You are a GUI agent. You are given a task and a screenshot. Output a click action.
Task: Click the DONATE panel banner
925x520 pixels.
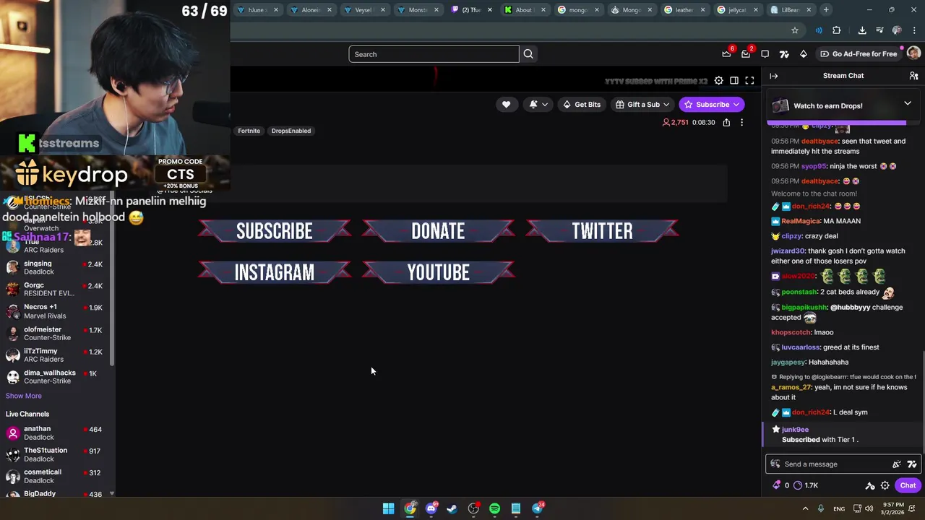(x=438, y=231)
